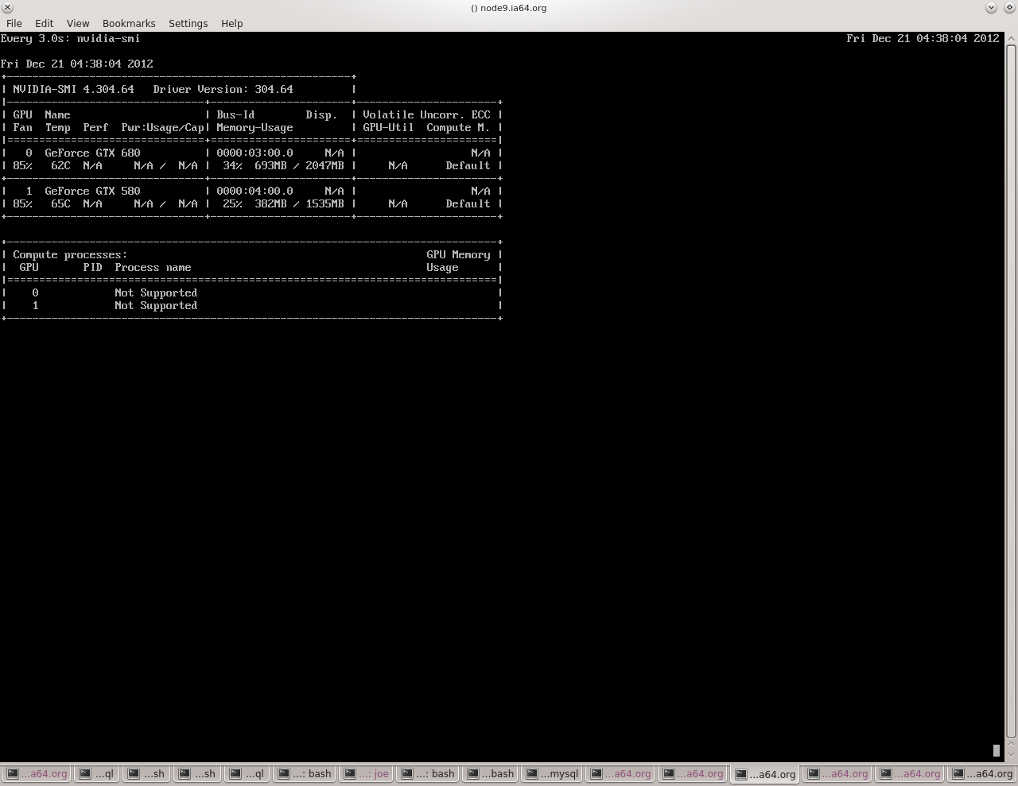Image resolution: width=1018 pixels, height=786 pixels.
Task: Click the 'Every 3.0s: nvidia-smi' header text
Action: coord(70,38)
